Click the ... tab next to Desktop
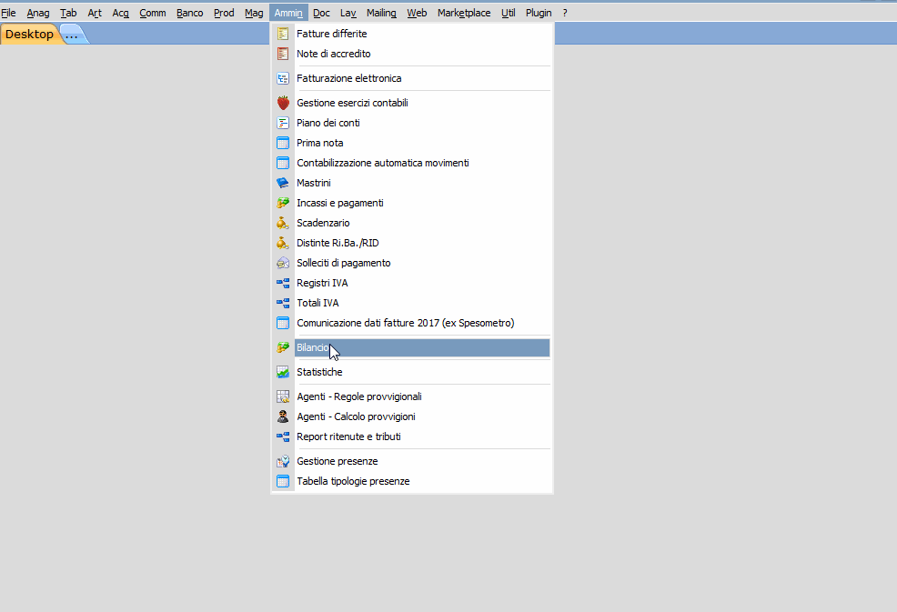The image size is (897, 612). pos(72,35)
